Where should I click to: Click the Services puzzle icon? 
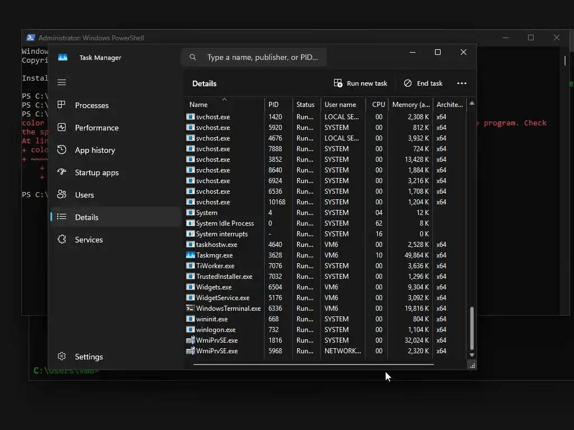pyautogui.click(x=62, y=239)
